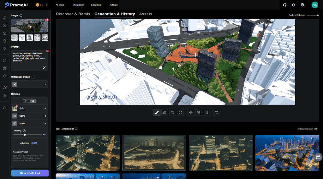
Task: Click the undo arrow icon
Action: pos(173,113)
